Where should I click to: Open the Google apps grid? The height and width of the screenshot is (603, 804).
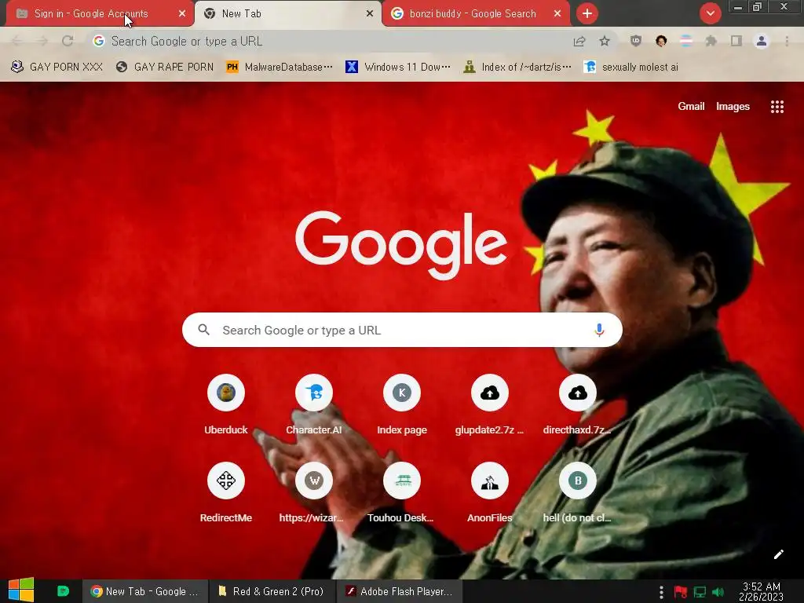pyautogui.click(x=777, y=107)
